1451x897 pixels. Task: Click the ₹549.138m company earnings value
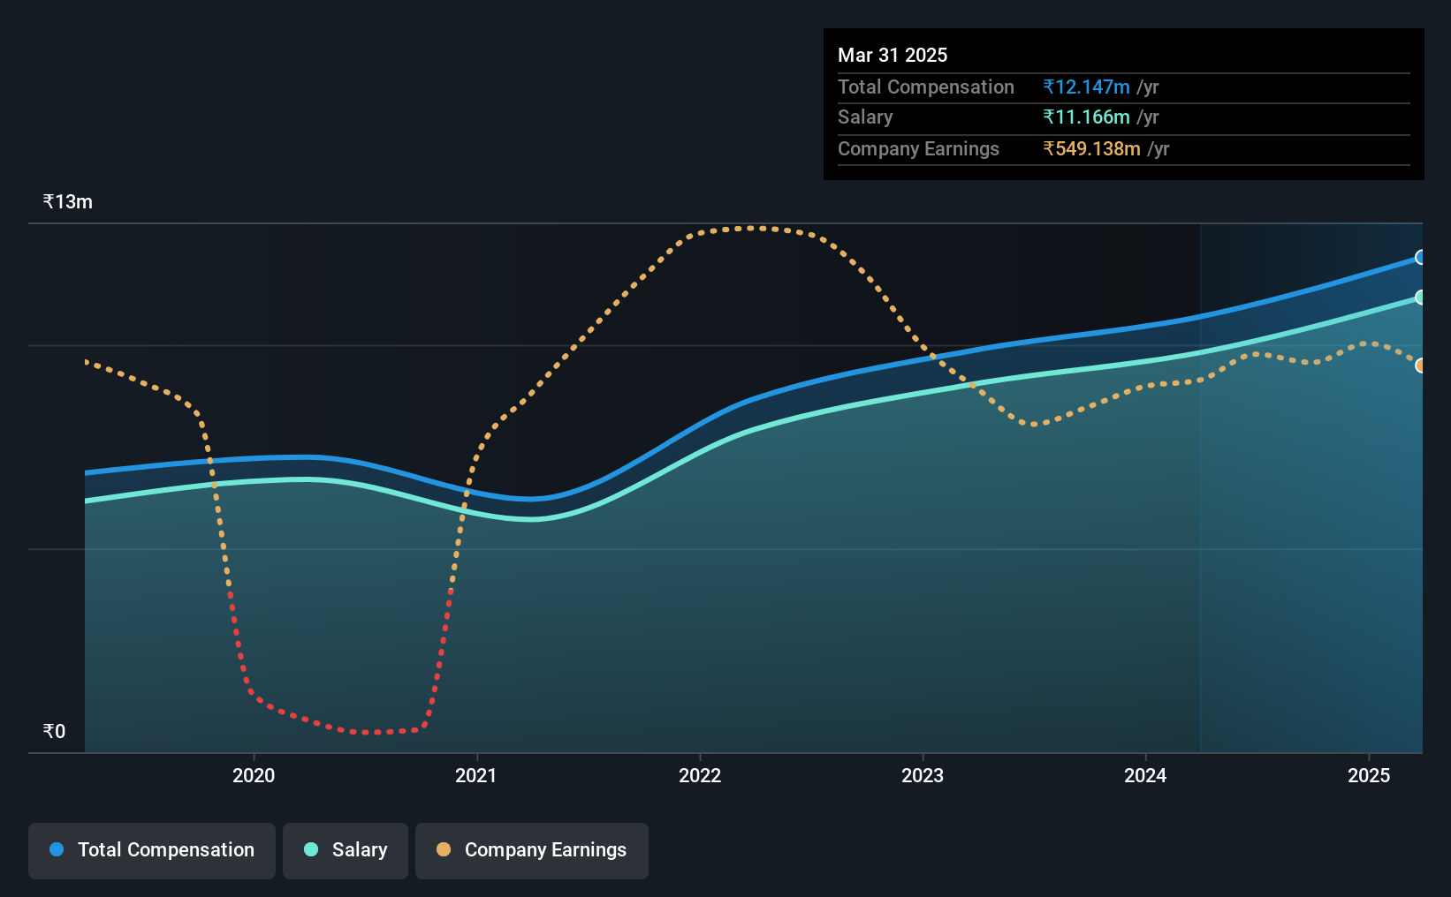pyautogui.click(x=1091, y=148)
